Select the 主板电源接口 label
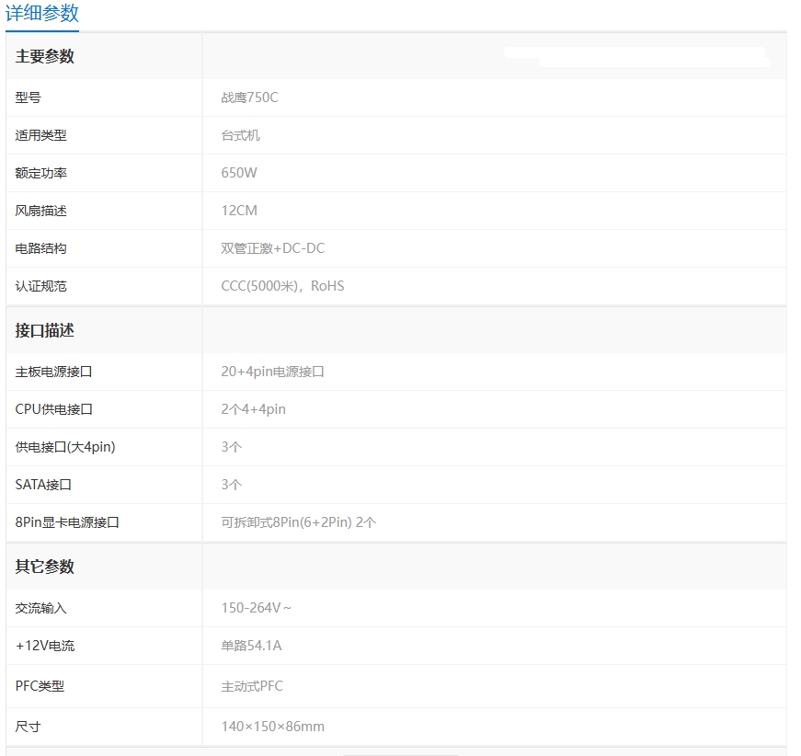The width and height of the screenshot is (801, 756). (x=53, y=372)
